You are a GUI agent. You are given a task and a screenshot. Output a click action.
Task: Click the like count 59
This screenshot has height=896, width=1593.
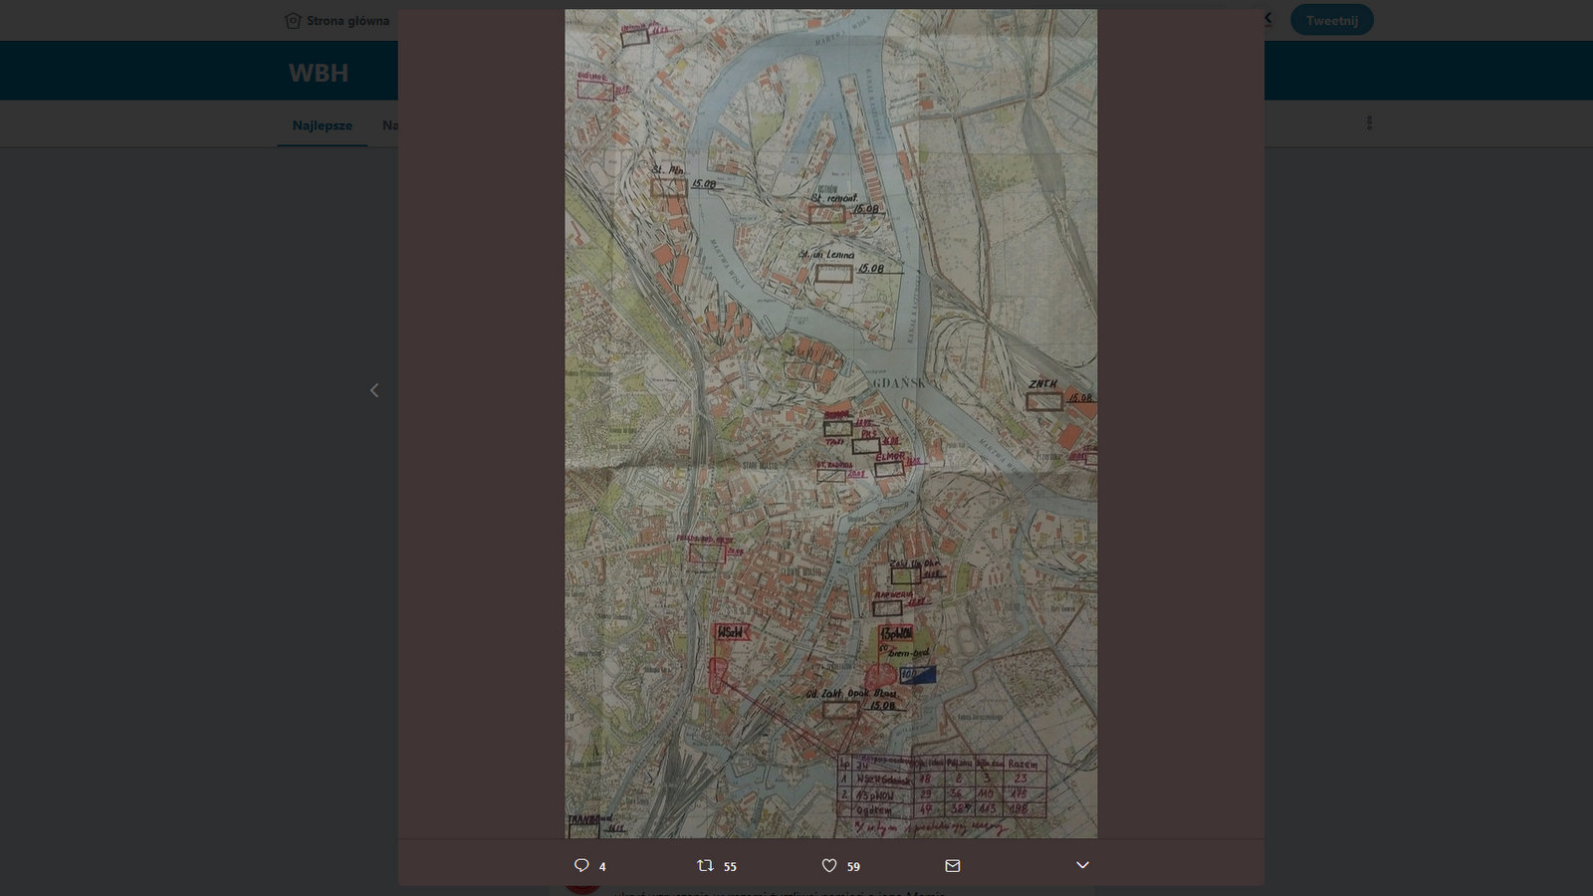click(853, 866)
